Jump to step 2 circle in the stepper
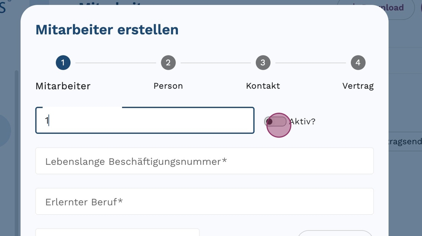 pyautogui.click(x=168, y=63)
